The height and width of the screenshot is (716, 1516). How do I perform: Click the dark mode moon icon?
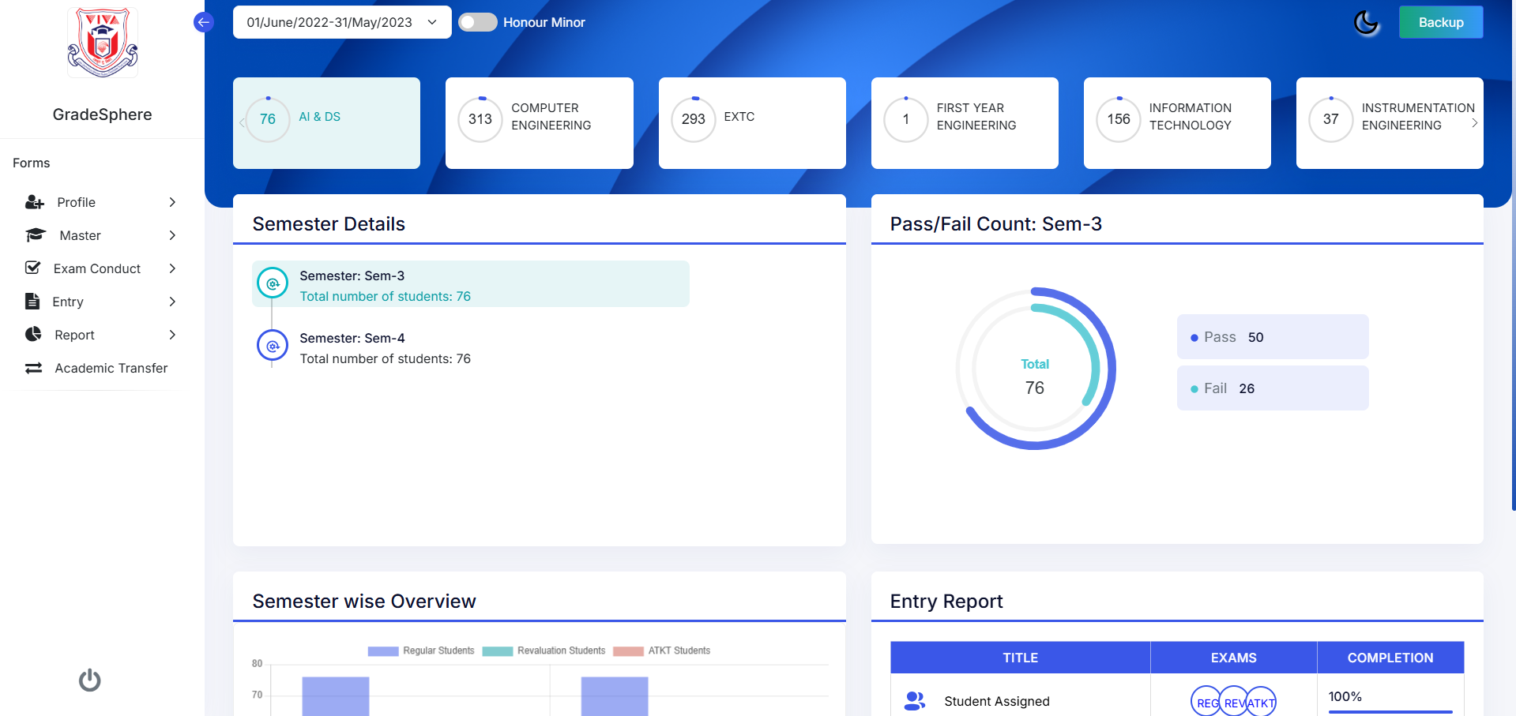(1366, 23)
